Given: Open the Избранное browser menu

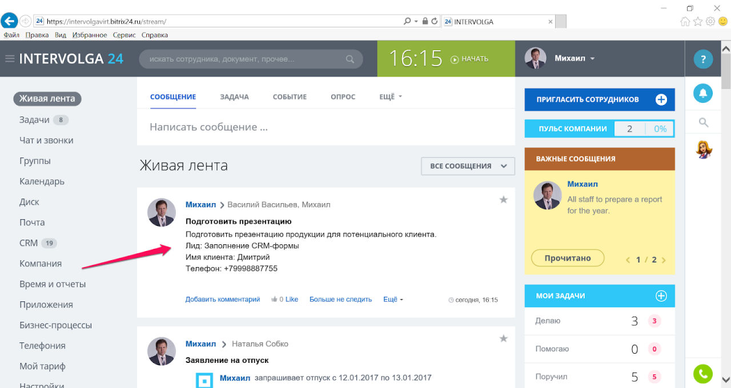Looking at the screenshot, I should pos(90,35).
